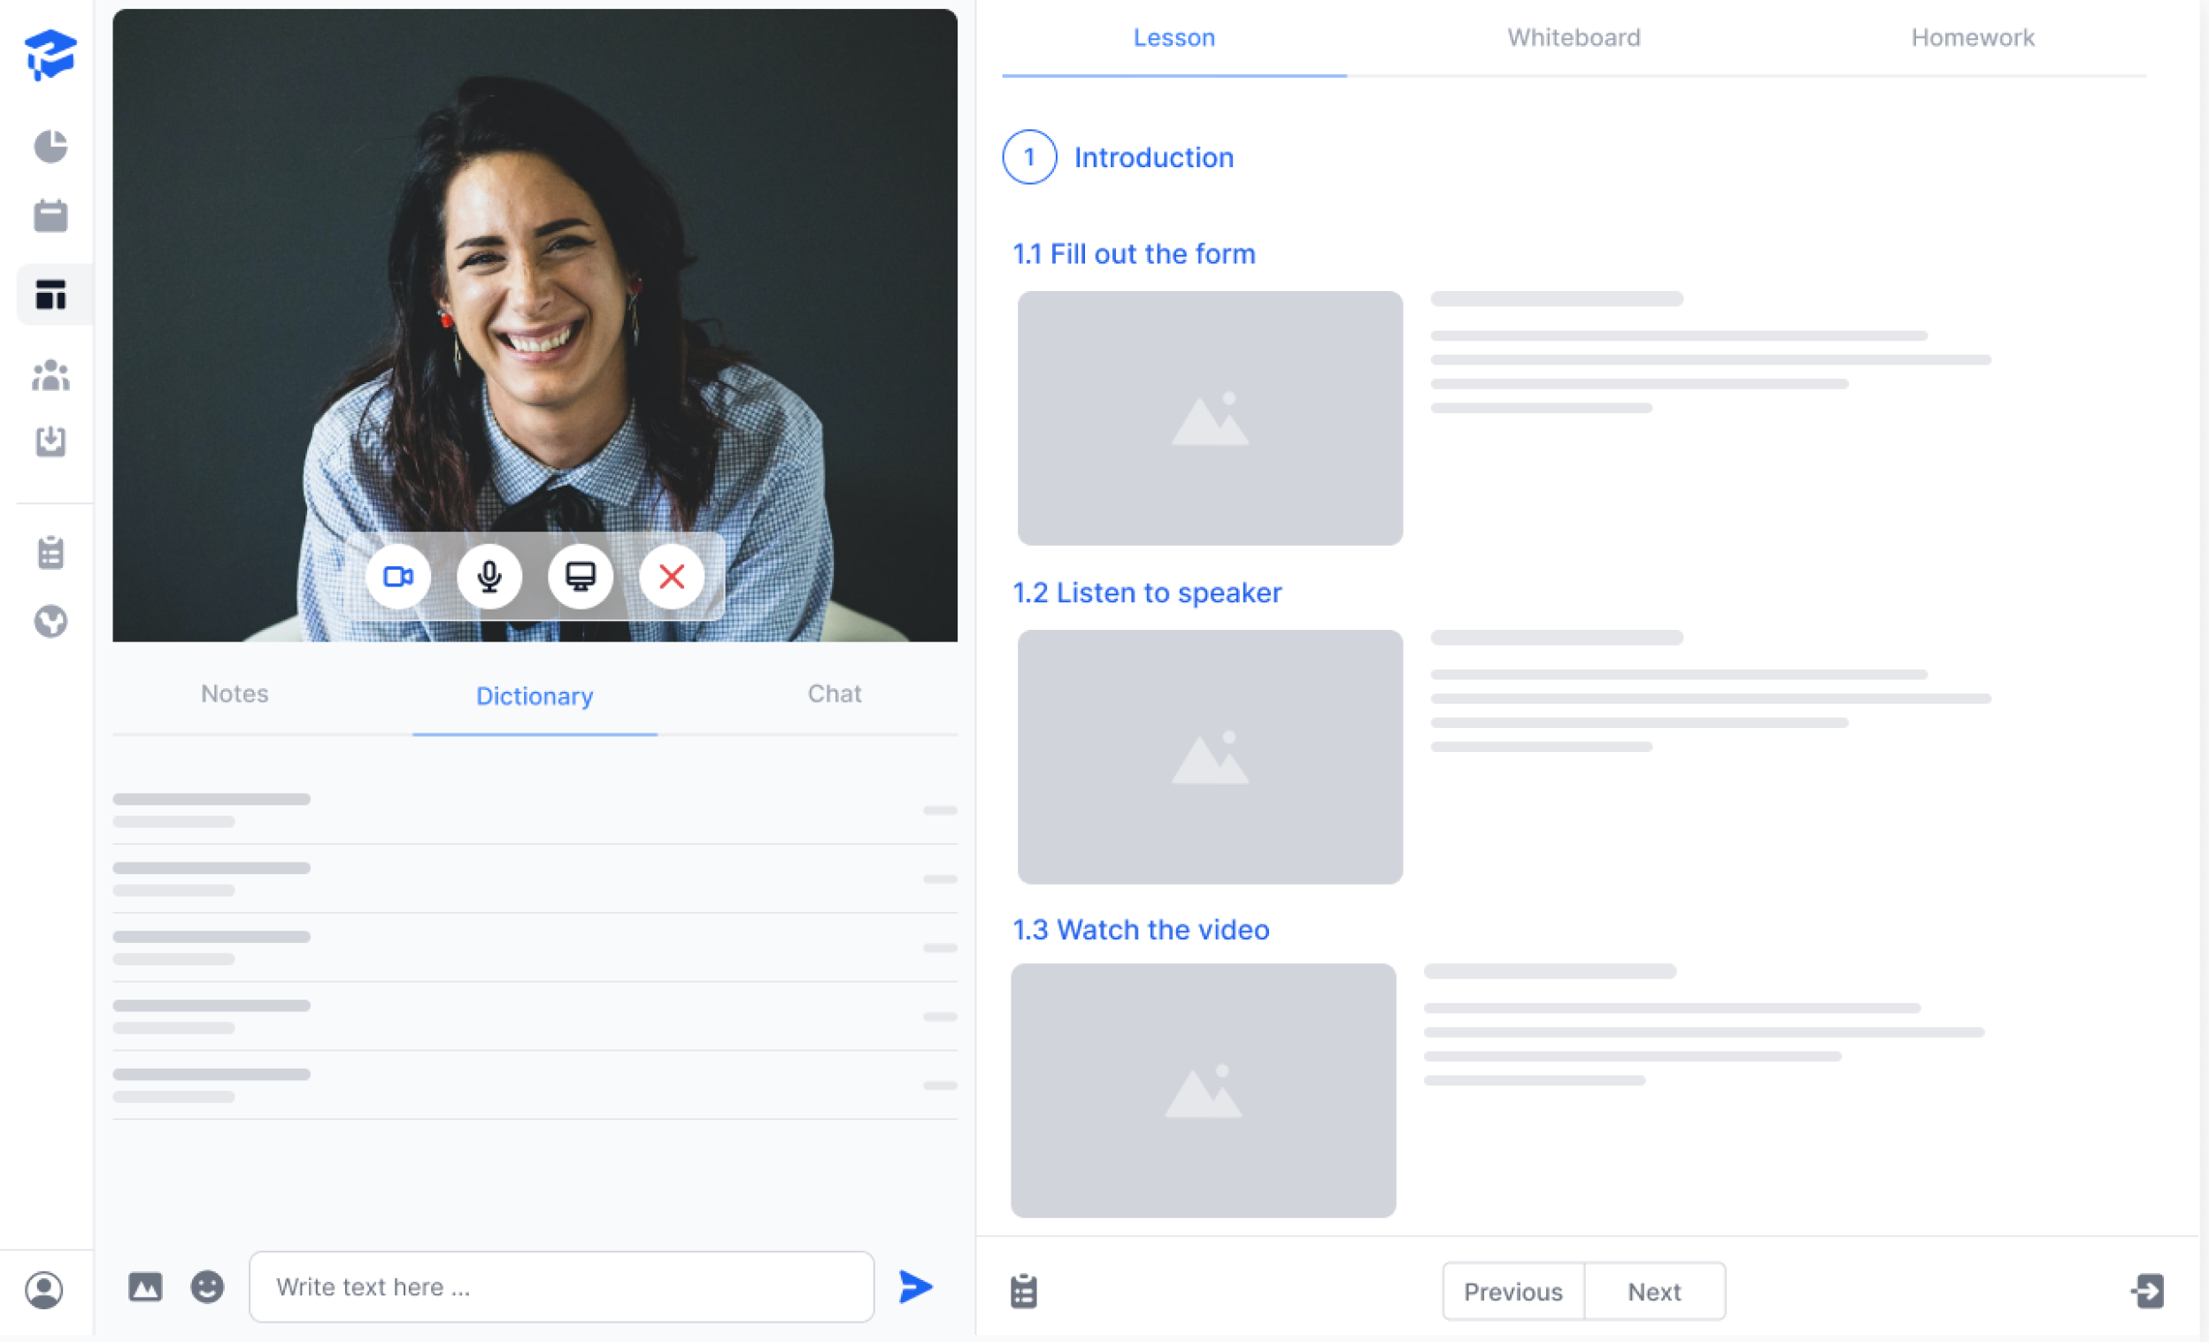Screen dimensions: 2209x1342
Task: Open the user profile avatar icon
Action: 43,1290
